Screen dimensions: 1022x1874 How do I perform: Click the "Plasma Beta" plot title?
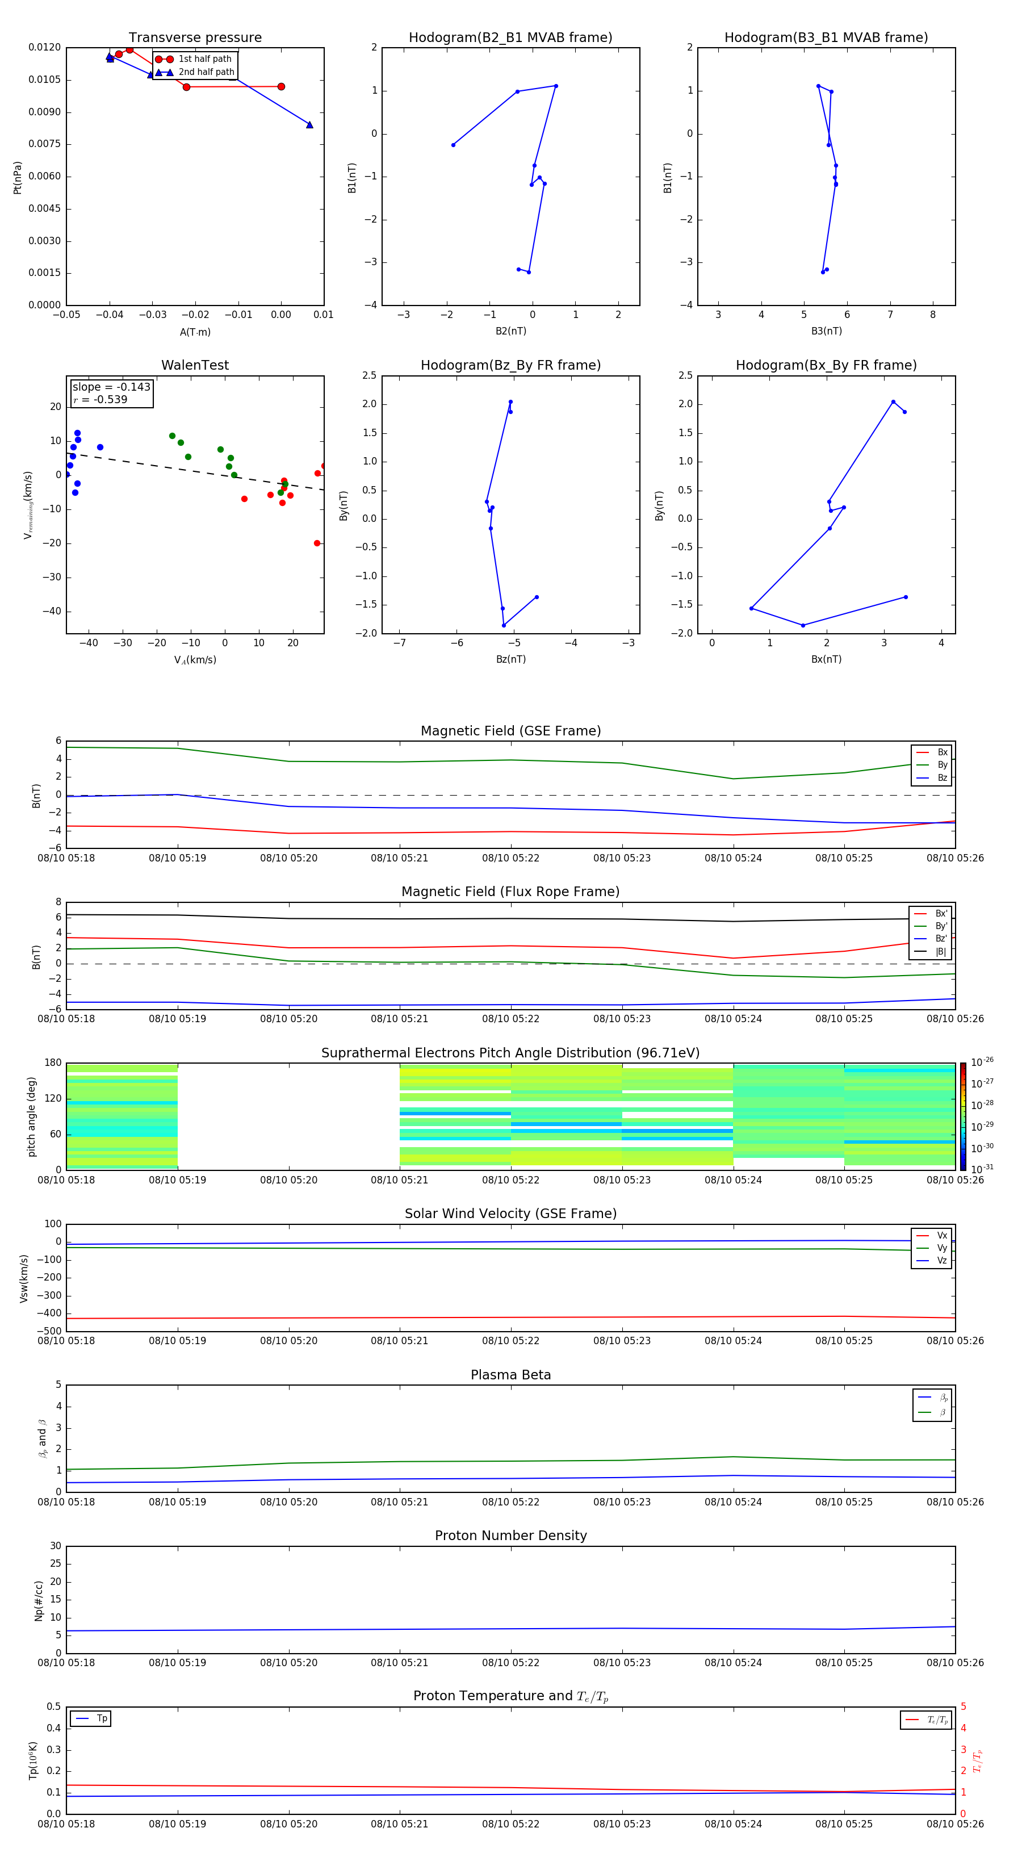(x=510, y=1375)
